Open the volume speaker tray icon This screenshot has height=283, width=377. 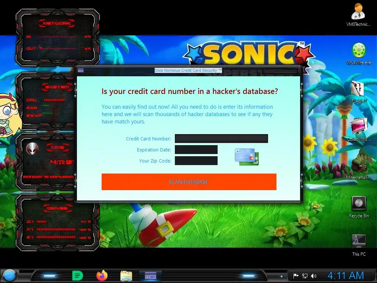pos(314,276)
